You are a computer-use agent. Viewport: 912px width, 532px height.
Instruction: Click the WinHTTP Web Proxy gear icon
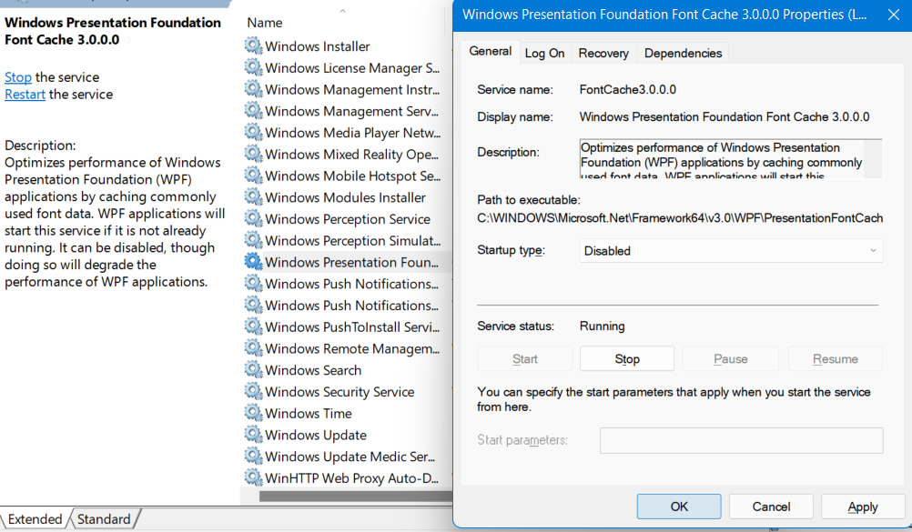(253, 478)
